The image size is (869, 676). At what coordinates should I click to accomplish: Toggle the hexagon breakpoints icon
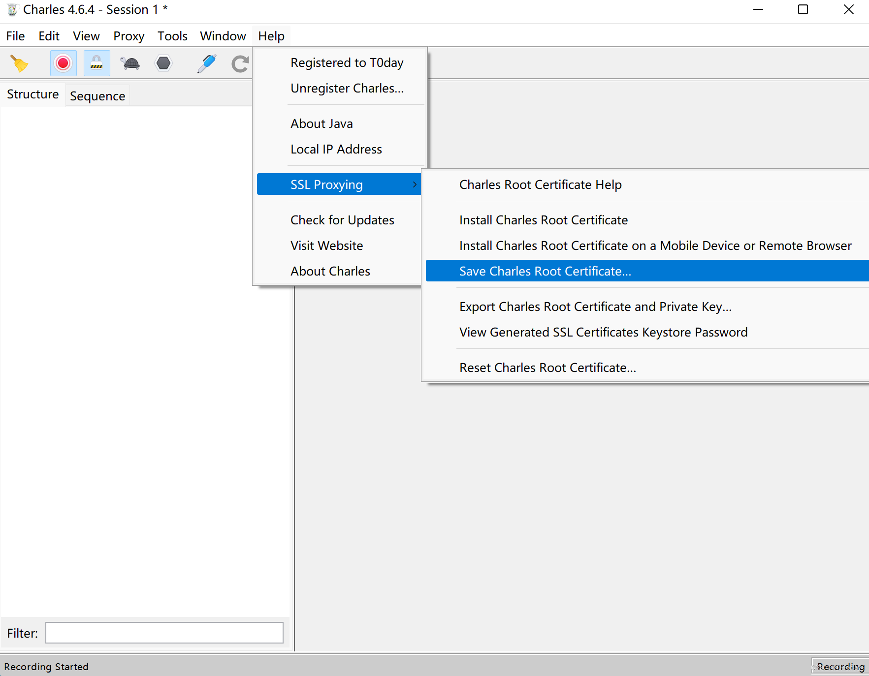pyautogui.click(x=163, y=63)
